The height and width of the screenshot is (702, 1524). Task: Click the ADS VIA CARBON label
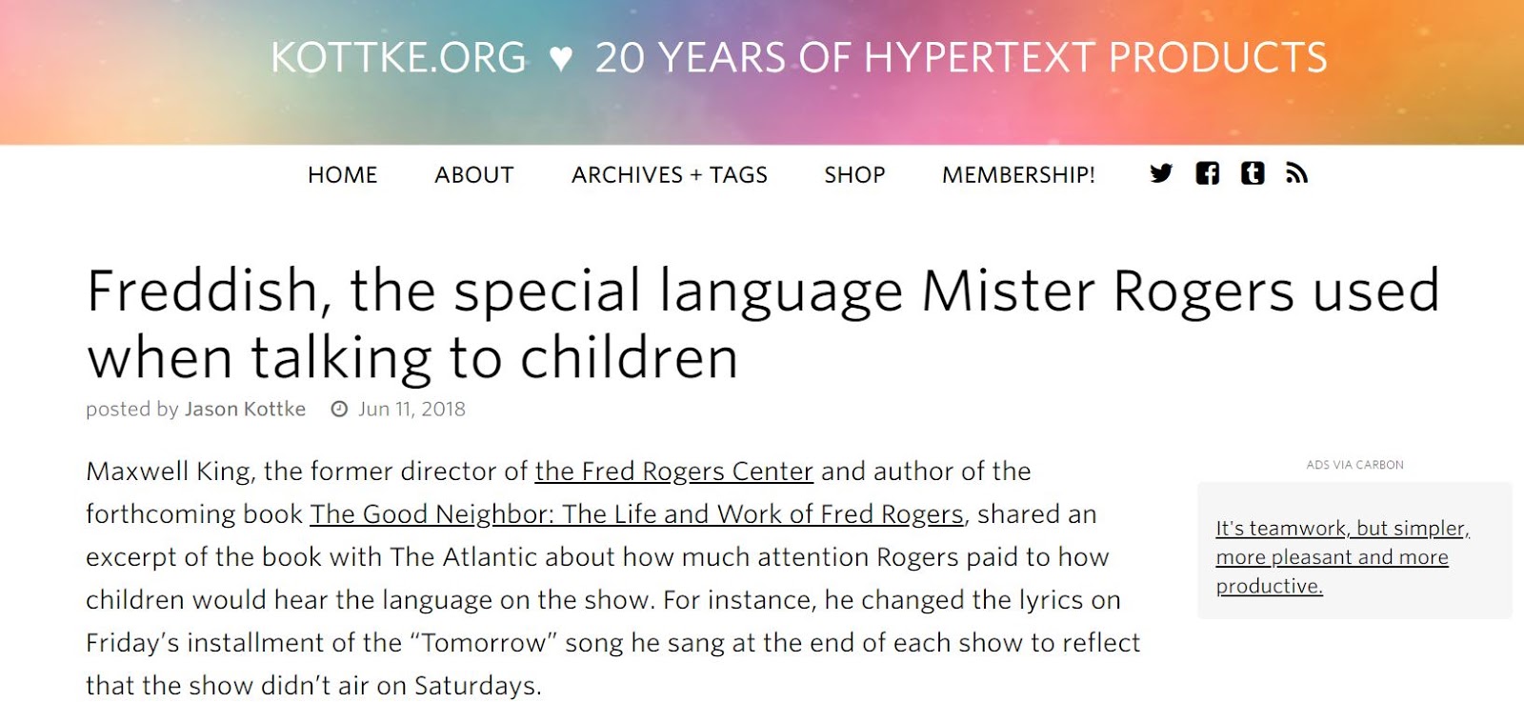point(1354,465)
